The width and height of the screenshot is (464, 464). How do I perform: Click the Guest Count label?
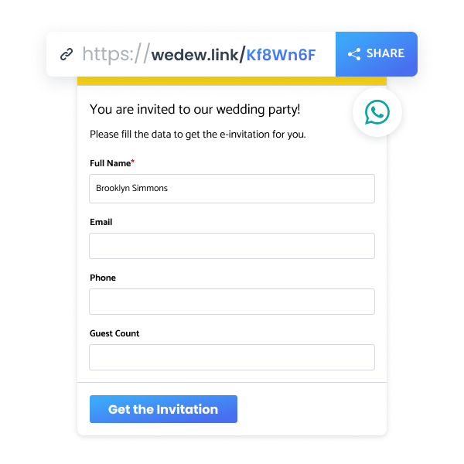coord(114,333)
